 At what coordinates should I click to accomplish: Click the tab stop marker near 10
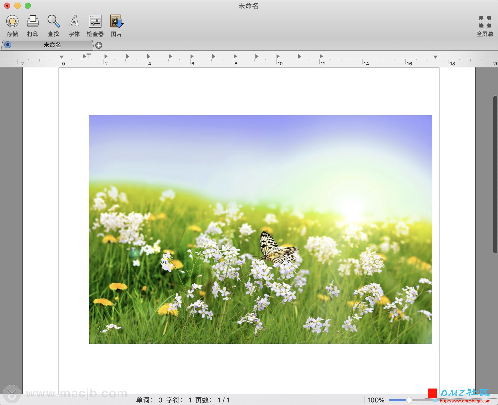click(x=278, y=56)
